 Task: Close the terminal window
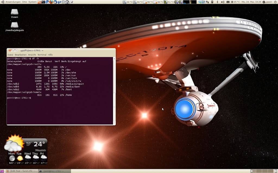[x=10, y=50]
